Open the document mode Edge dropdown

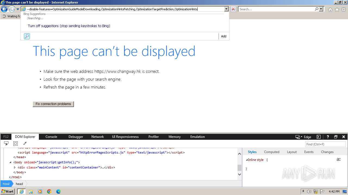[x=307, y=137]
